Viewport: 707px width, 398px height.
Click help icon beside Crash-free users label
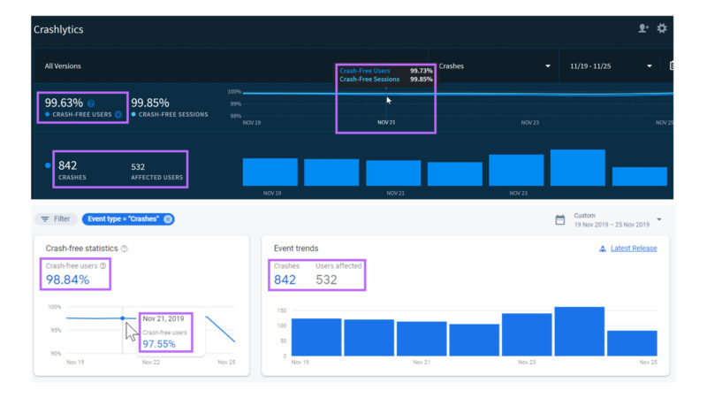click(x=103, y=265)
